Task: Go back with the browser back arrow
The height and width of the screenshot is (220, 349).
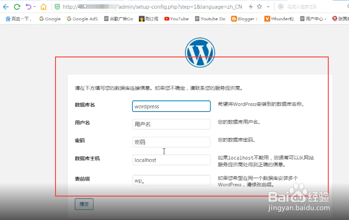Action: [x=6, y=7]
